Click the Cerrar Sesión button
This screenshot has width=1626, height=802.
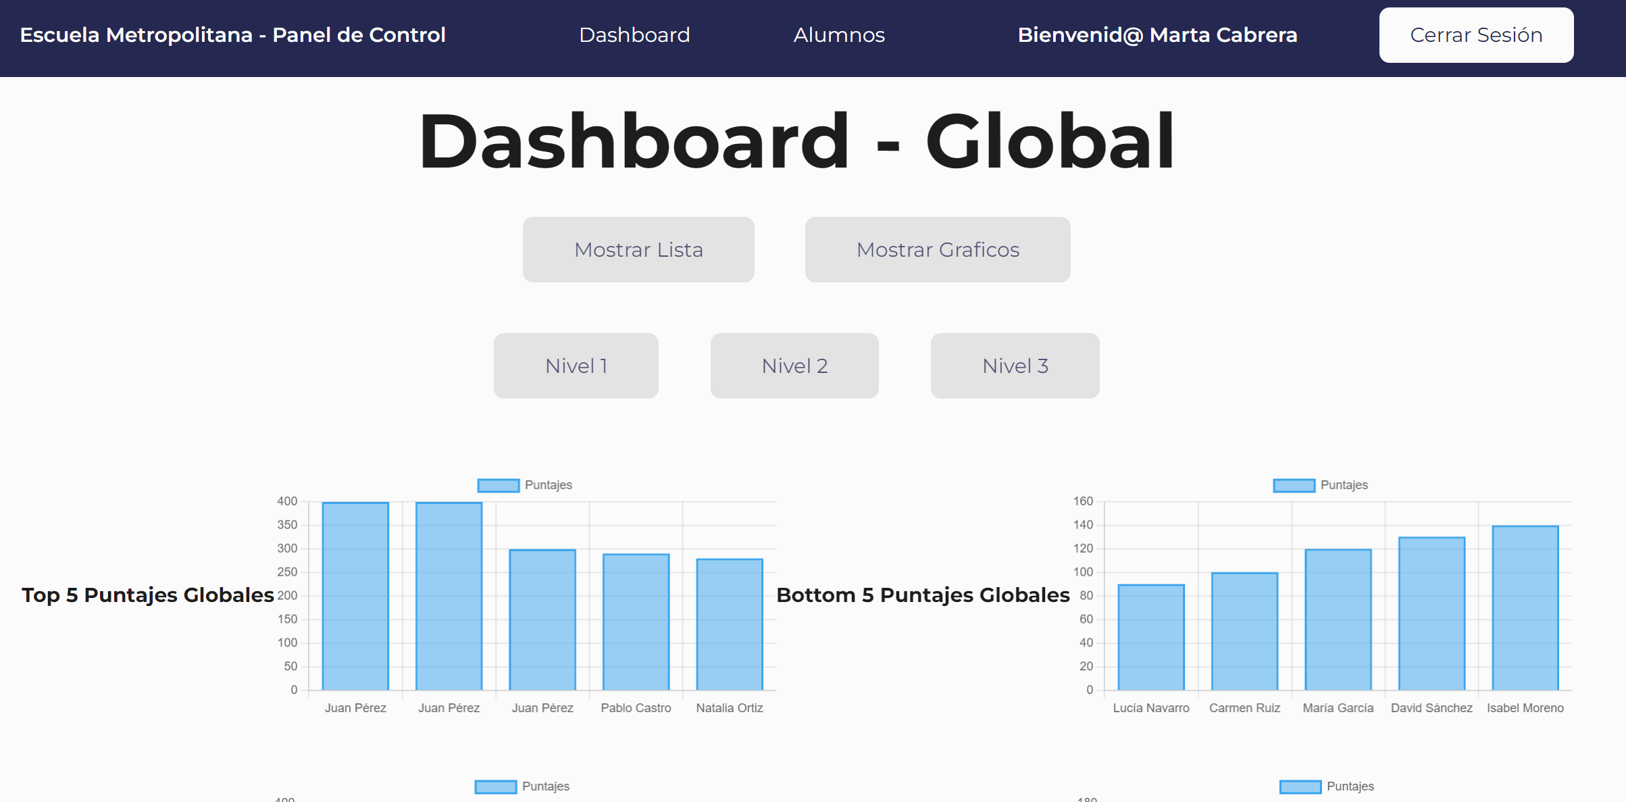coord(1476,35)
